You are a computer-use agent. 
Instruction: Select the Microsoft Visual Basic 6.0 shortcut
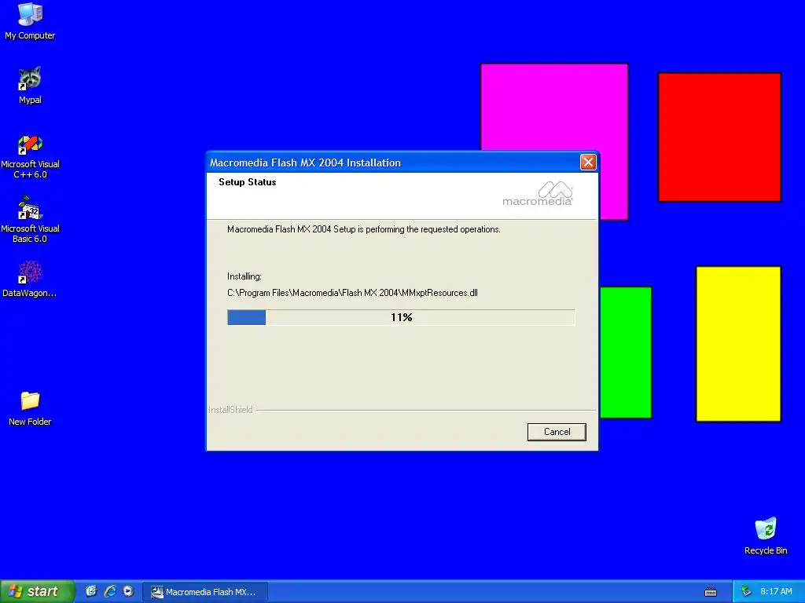pyautogui.click(x=30, y=220)
